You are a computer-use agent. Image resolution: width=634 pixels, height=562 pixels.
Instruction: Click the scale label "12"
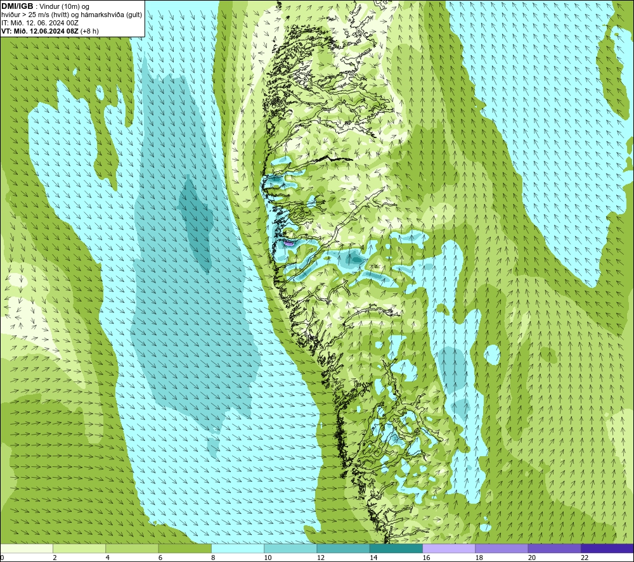(321, 558)
